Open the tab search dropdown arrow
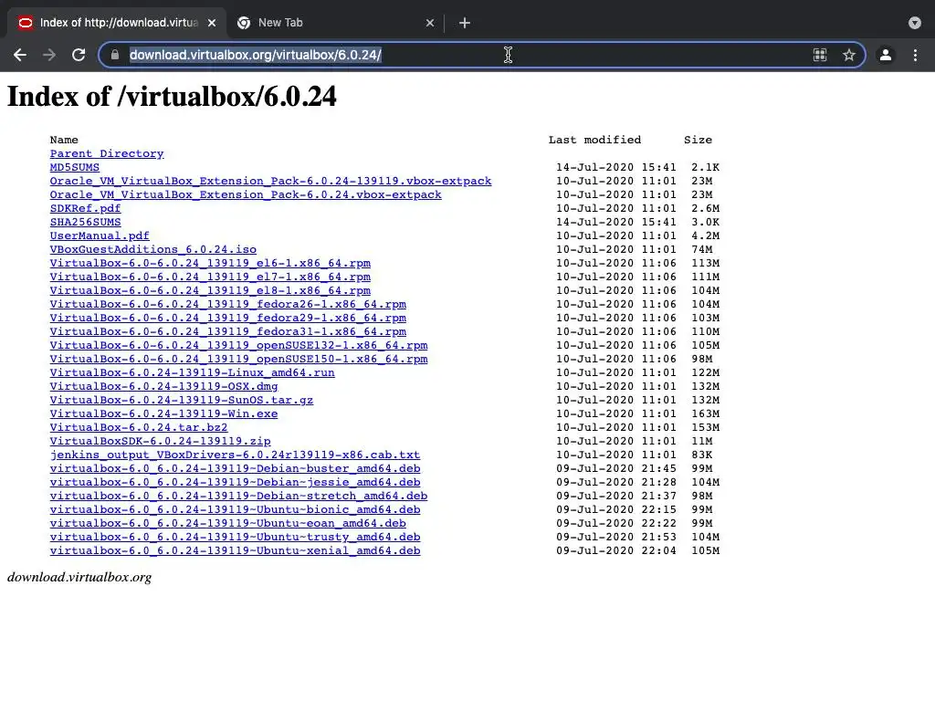This screenshot has height=701, width=935. 915,23
